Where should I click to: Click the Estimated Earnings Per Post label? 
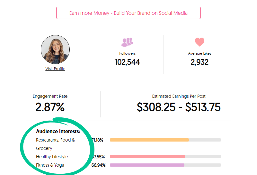179,96
